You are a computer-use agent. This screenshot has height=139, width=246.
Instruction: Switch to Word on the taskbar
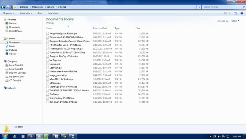point(73,136)
